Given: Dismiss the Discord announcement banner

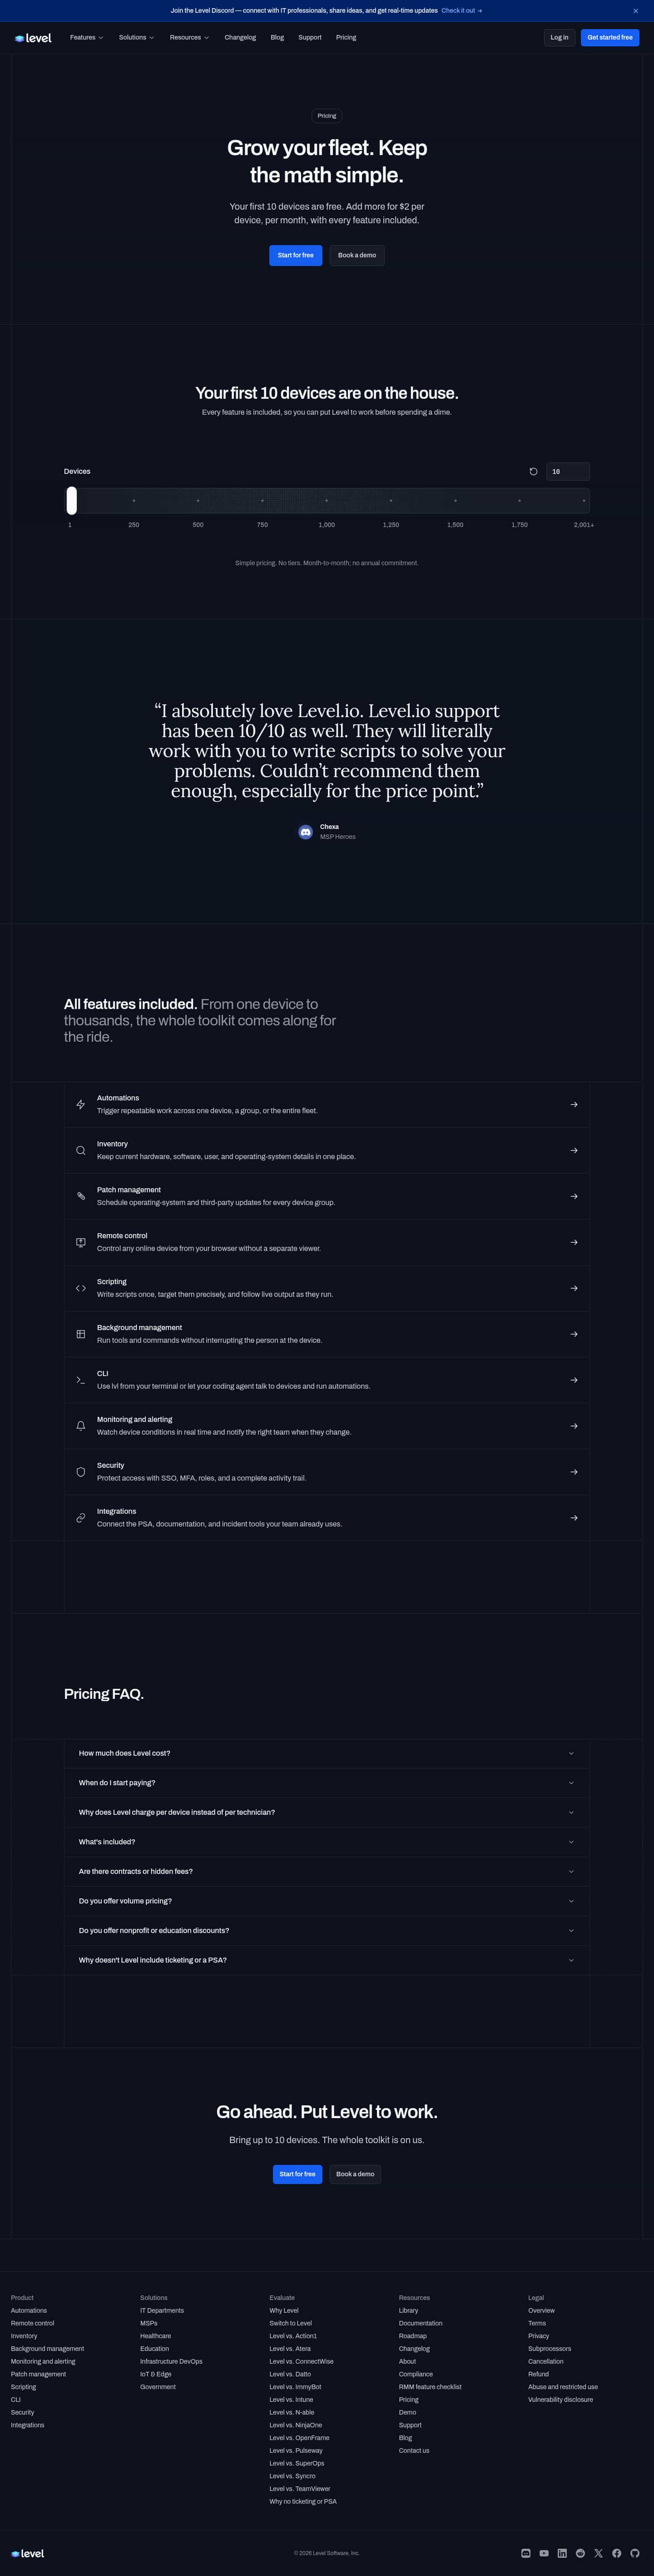Looking at the screenshot, I should coord(636,11).
